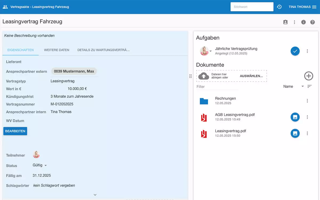
Task: Open Details zu Wartungsverträ... tab
Action: coord(103,50)
